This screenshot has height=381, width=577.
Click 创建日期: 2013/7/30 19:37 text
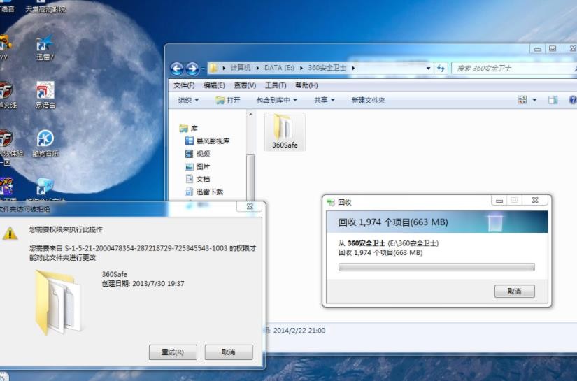pos(143,284)
